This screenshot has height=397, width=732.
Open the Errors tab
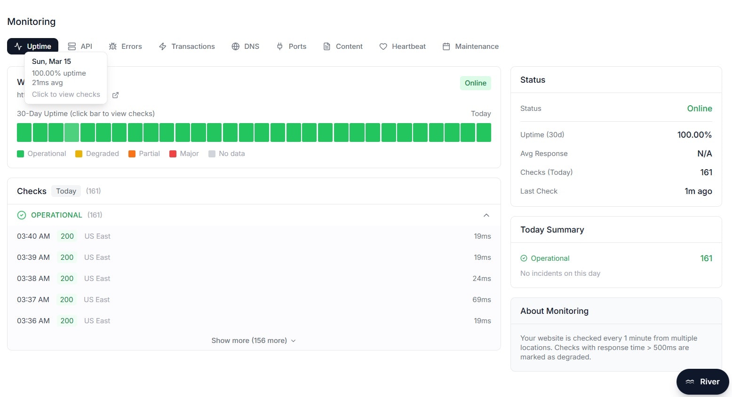tap(125, 46)
